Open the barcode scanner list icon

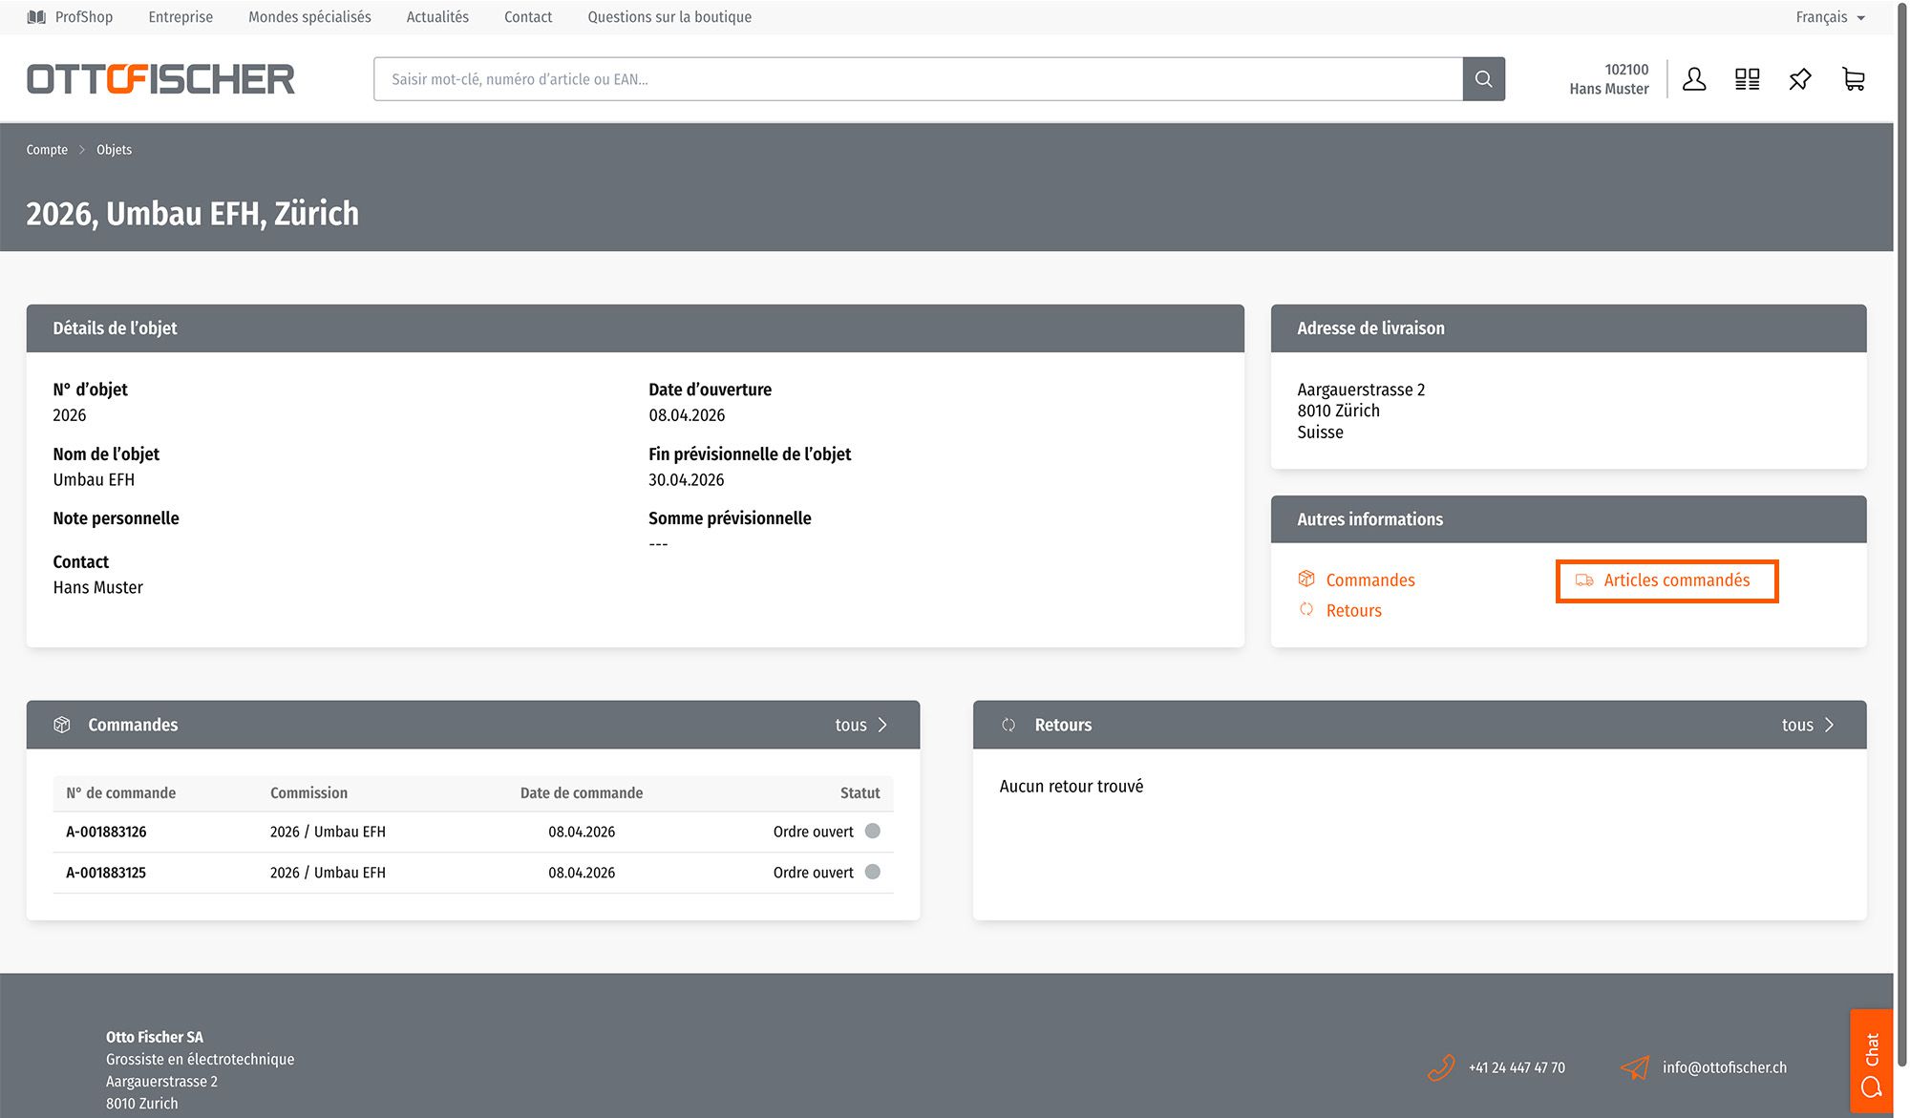(1747, 79)
